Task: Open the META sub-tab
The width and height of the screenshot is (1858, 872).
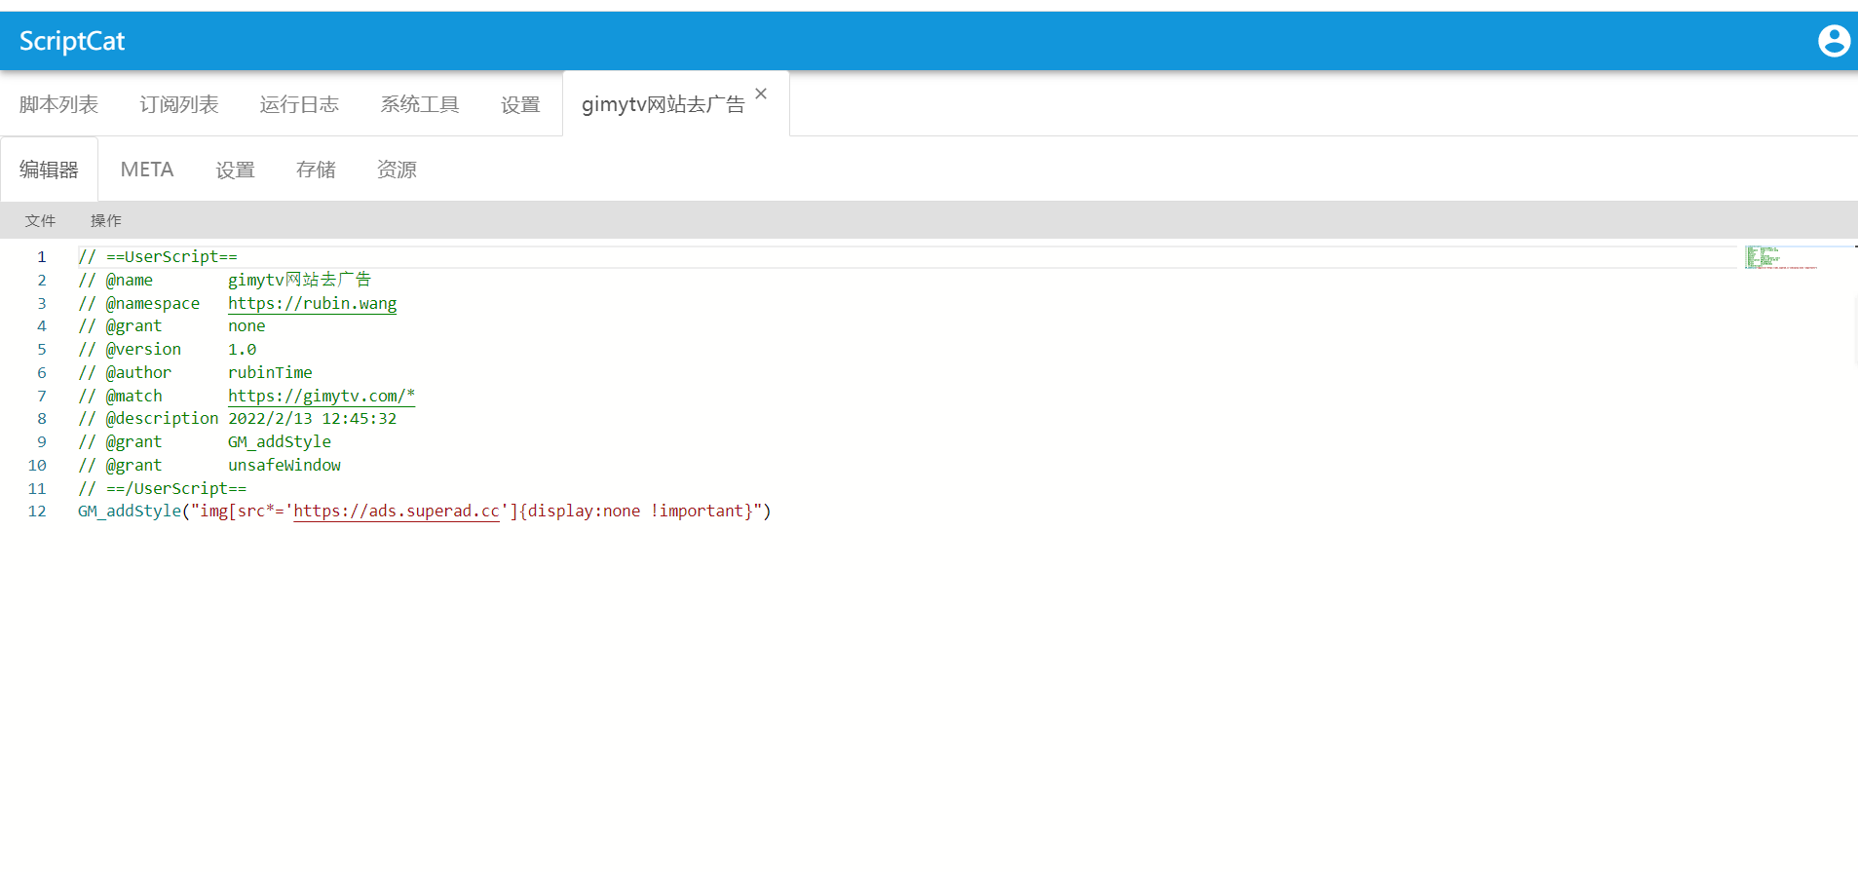Action: (x=147, y=170)
